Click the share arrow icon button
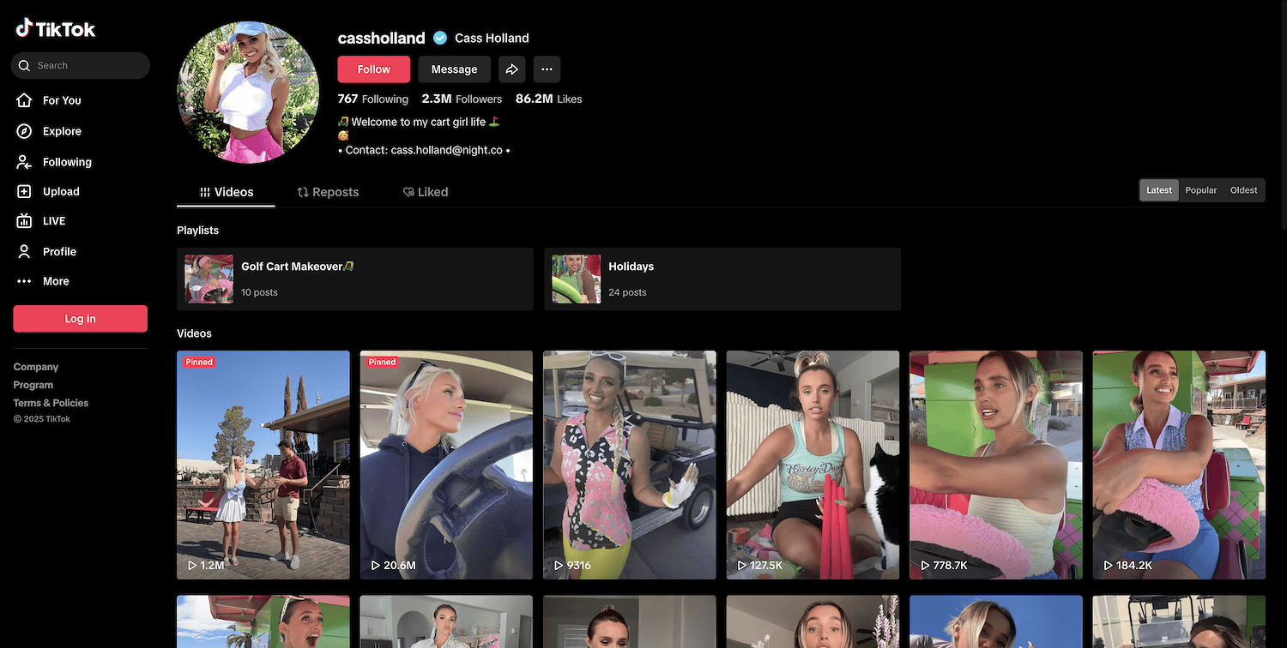Screen dimensions: 1287x648 tap(512, 69)
